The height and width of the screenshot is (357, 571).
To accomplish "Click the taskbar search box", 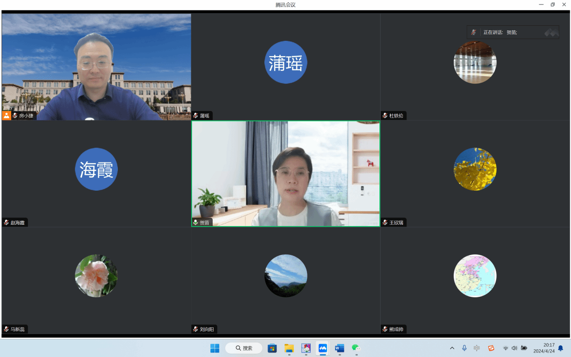I will 244,348.
